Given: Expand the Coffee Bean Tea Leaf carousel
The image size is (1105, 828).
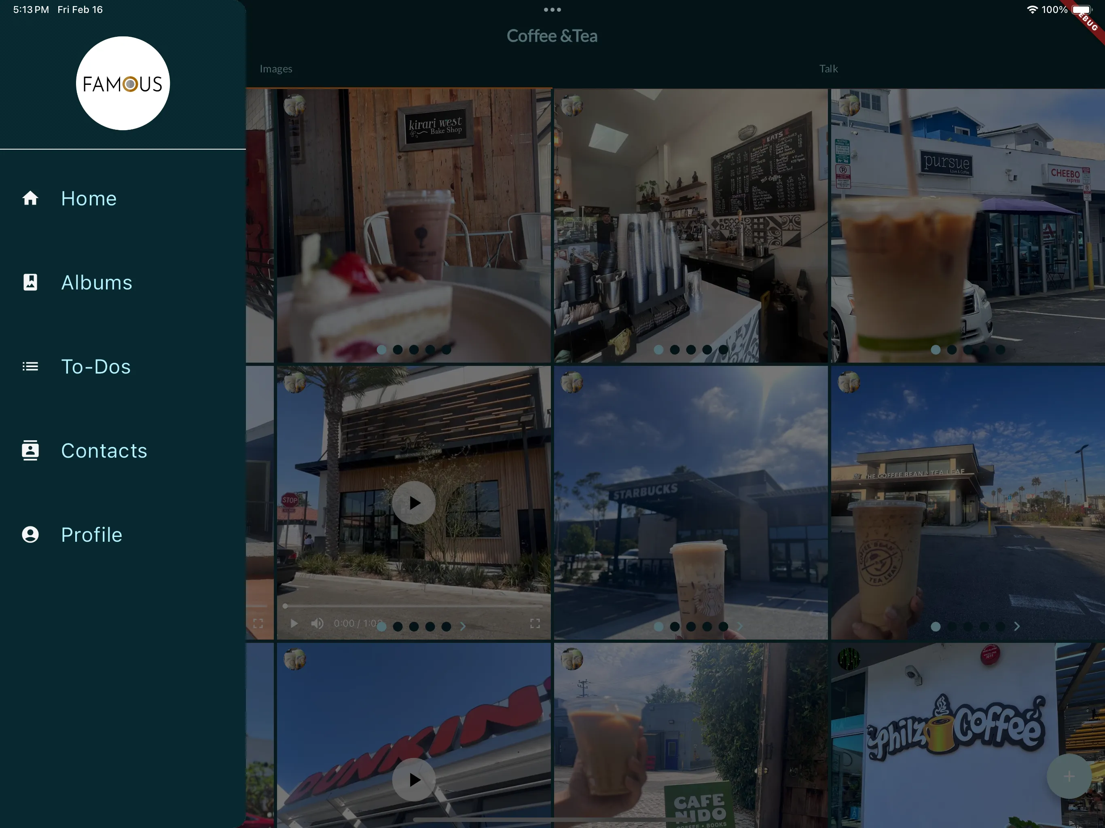Looking at the screenshot, I should 1017,626.
